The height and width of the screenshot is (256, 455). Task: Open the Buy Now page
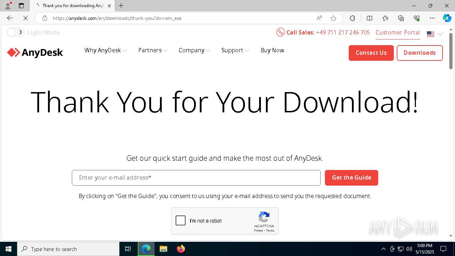(272, 50)
